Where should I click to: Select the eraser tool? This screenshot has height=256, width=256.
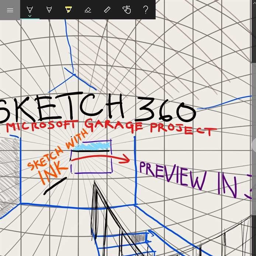coord(88,10)
